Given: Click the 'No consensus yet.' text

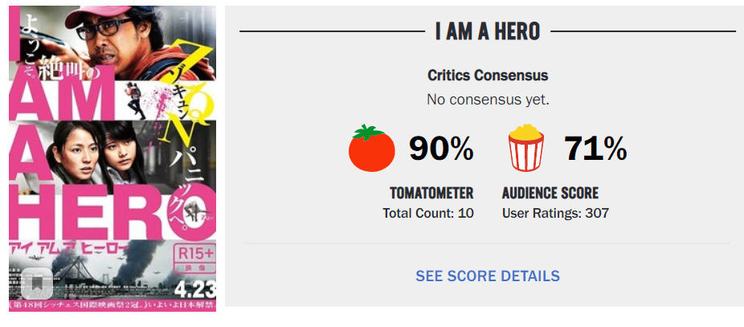Looking at the screenshot, I should click(488, 100).
